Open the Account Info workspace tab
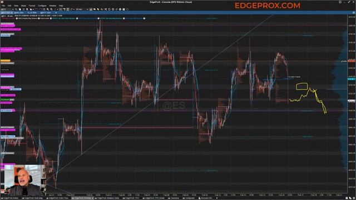This screenshot has height=200, width=356. point(206,198)
